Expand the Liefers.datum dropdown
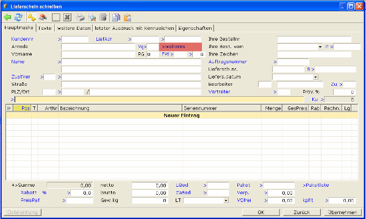The image size is (366, 219). (315, 77)
